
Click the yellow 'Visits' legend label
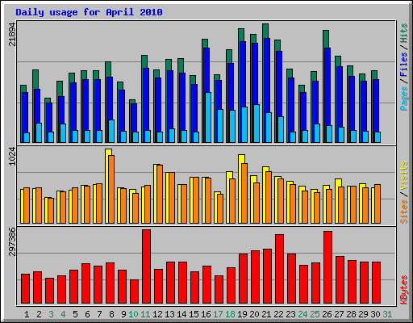click(403, 175)
